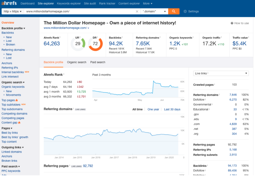The height and width of the screenshot is (176, 255).
Task: Click the How to use help icon
Action: tap(232, 23)
